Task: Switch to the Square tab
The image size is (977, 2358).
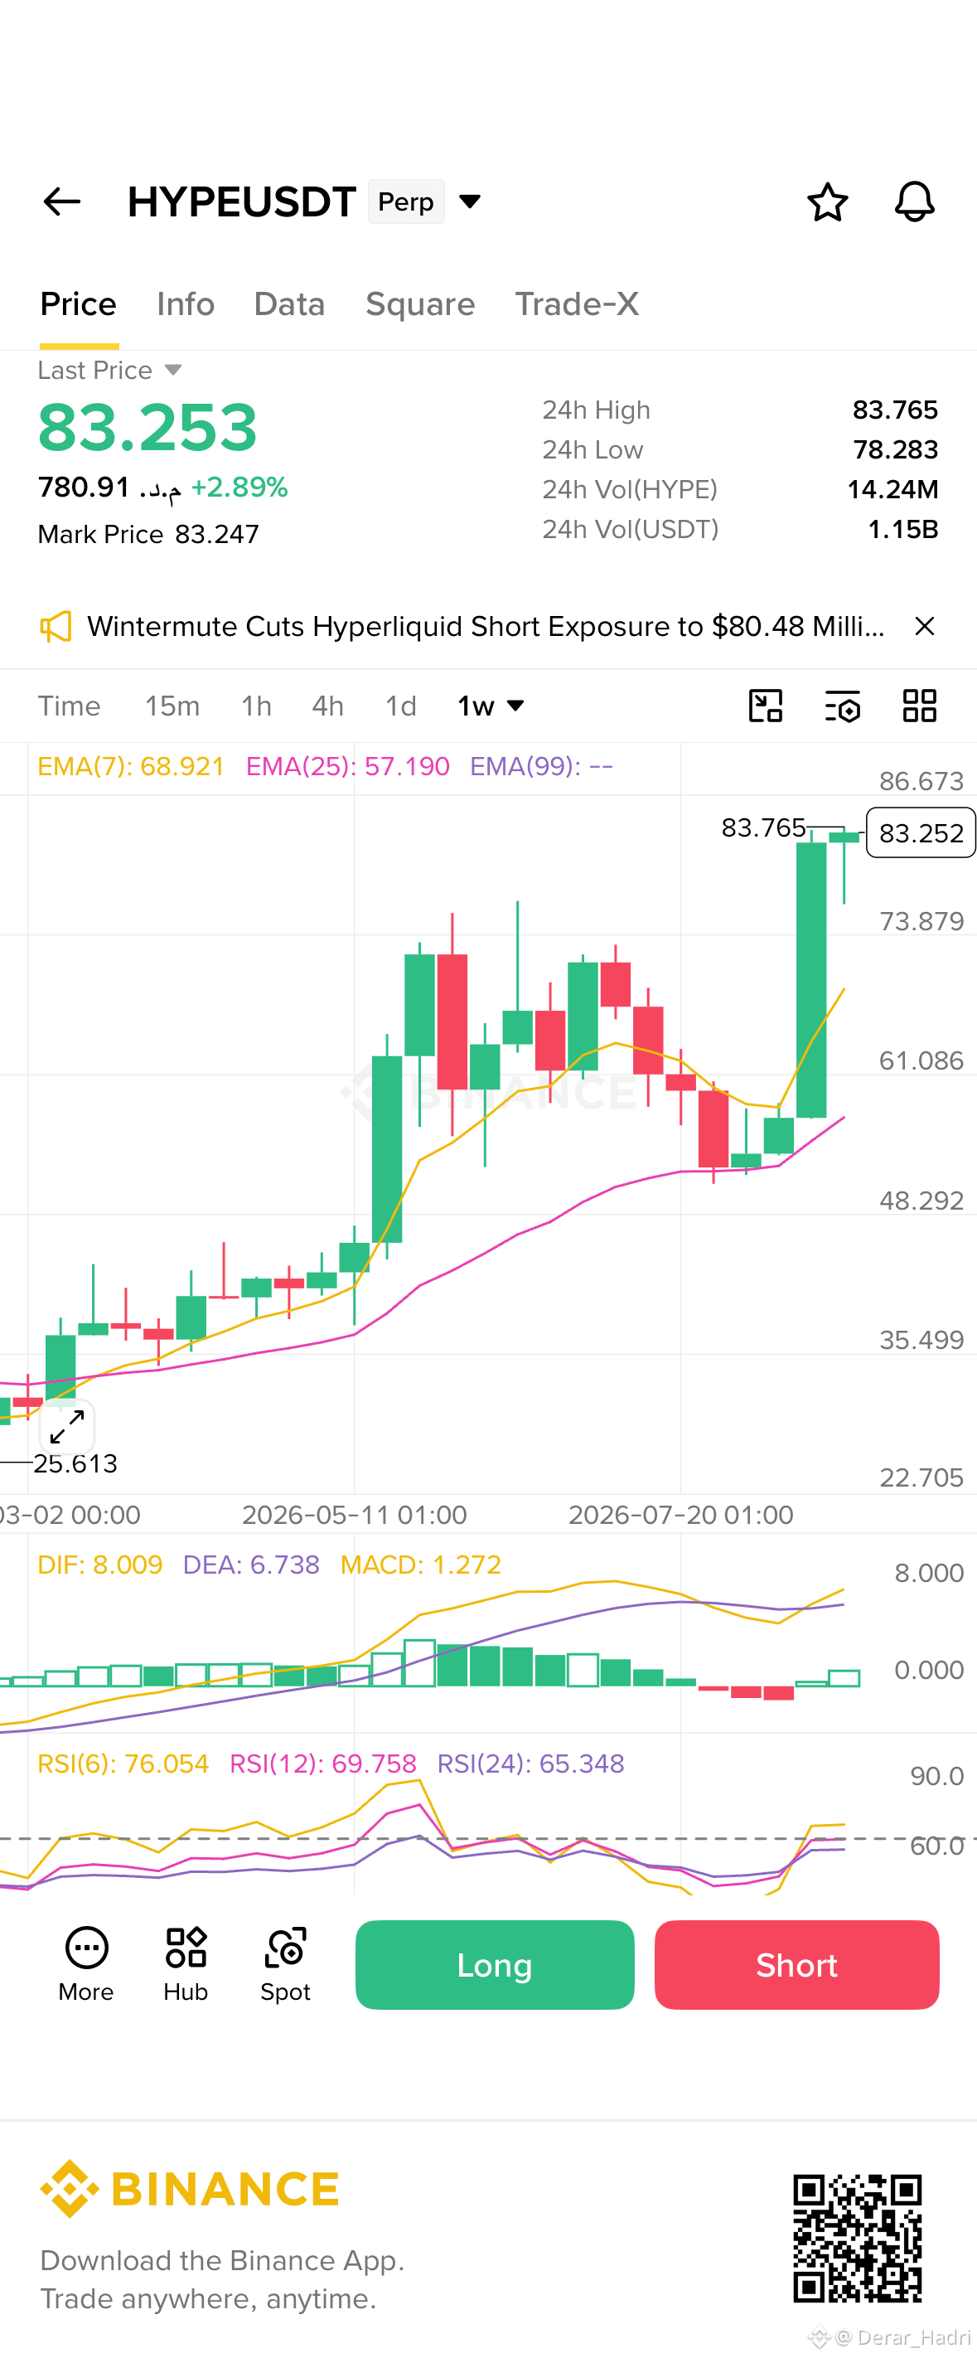Action: [420, 304]
